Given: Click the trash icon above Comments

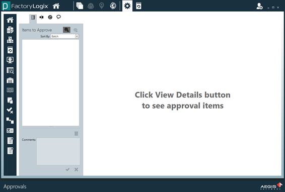Looking at the screenshot, I should click(77, 134).
